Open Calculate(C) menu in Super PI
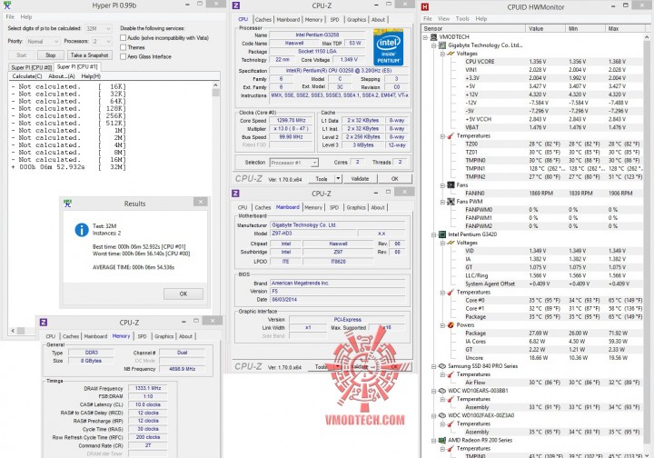Viewport: 654px width, 458px height. pos(27,76)
